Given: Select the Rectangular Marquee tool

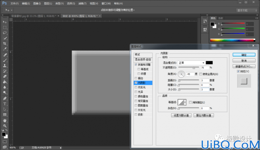Looking at the screenshot, I should click(5, 28).
